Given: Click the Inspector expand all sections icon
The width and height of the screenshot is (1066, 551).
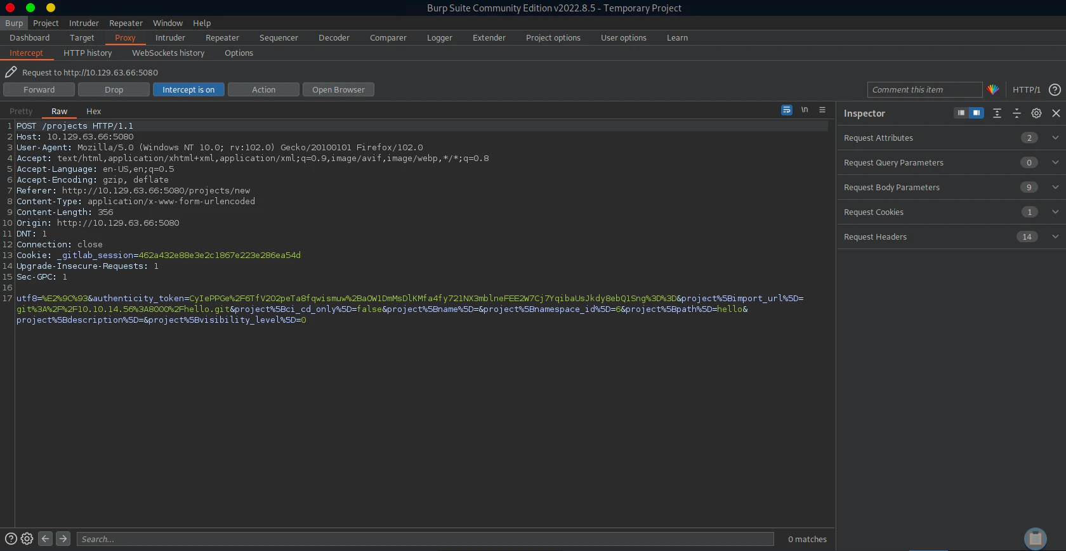Looking at the screenshot, I should [997, 113].
